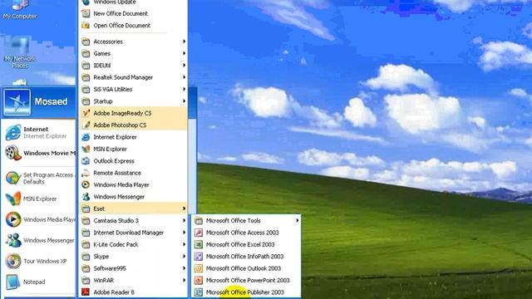Click the Windows Movie Maker label

pos(50,153)
